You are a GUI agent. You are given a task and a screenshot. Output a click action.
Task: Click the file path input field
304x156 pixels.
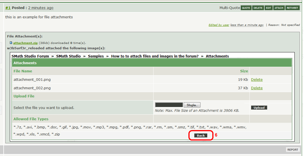click(169, 105)
